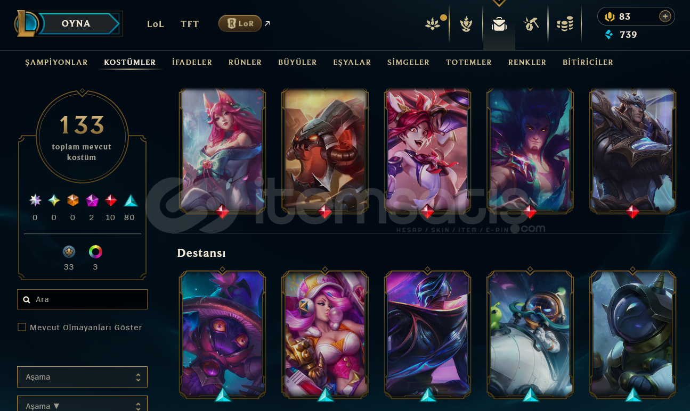Open the LoR game link
This screenshot has height=411, width=690.
(240, 23)
